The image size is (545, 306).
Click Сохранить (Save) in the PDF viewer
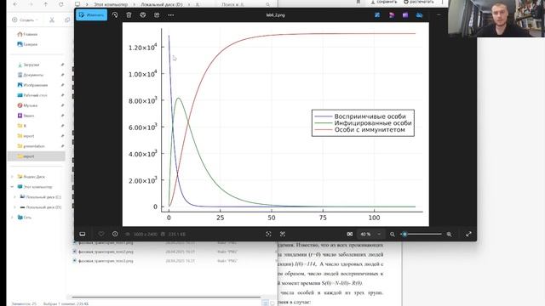pos(384,2)
